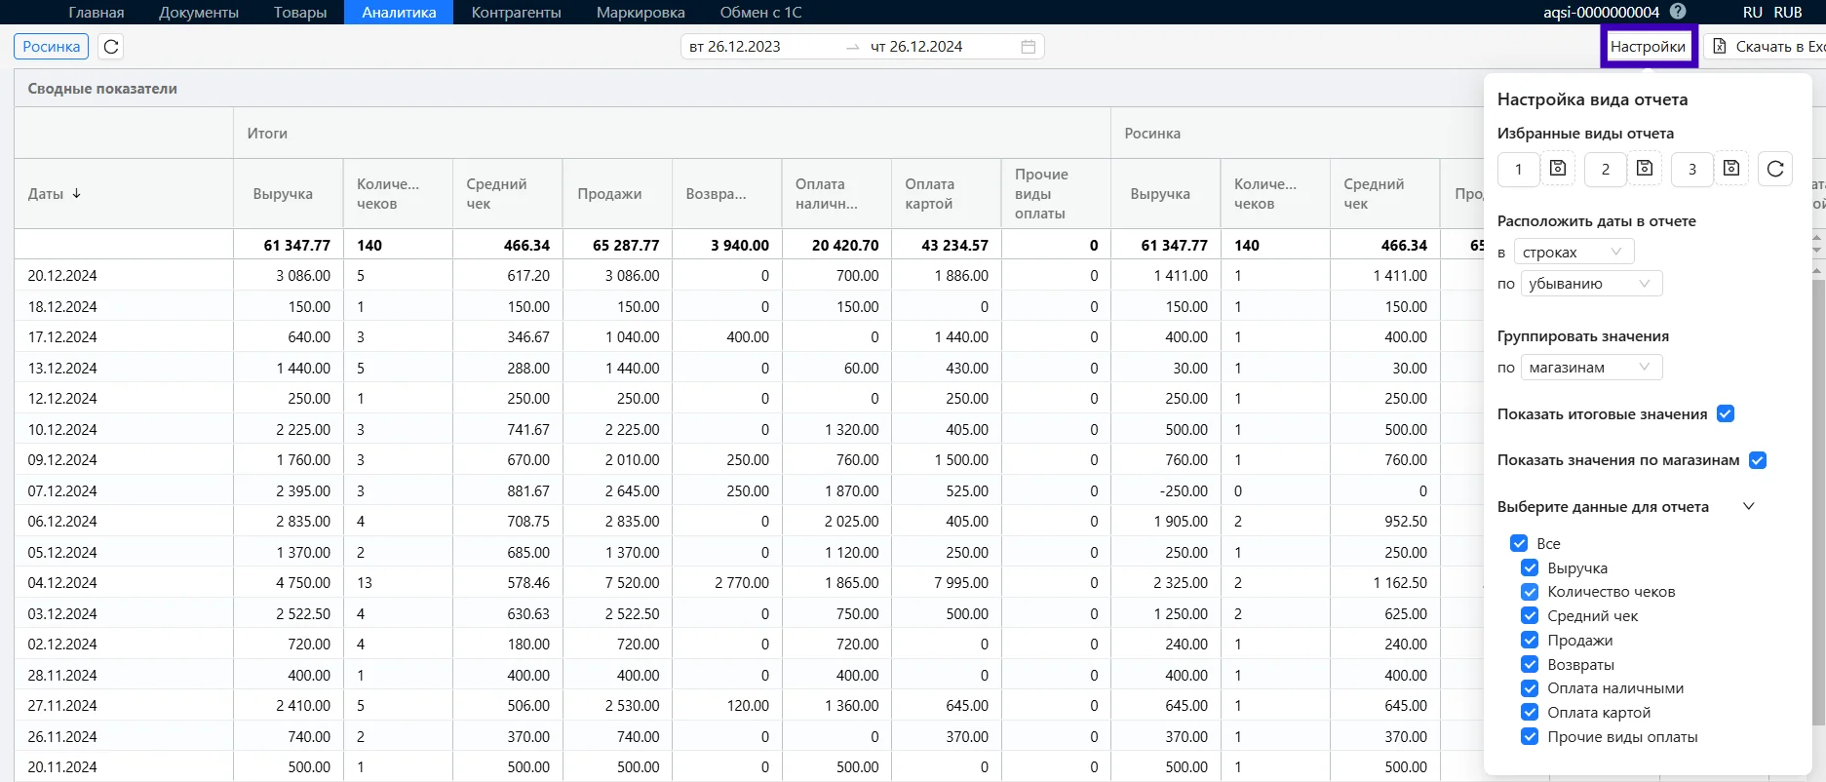
Task: Click the Росинка group header in table
Action: [1152, 133]
